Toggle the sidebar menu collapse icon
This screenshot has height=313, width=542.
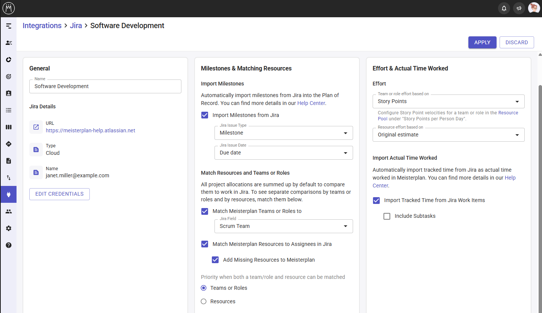pos(9,26)
